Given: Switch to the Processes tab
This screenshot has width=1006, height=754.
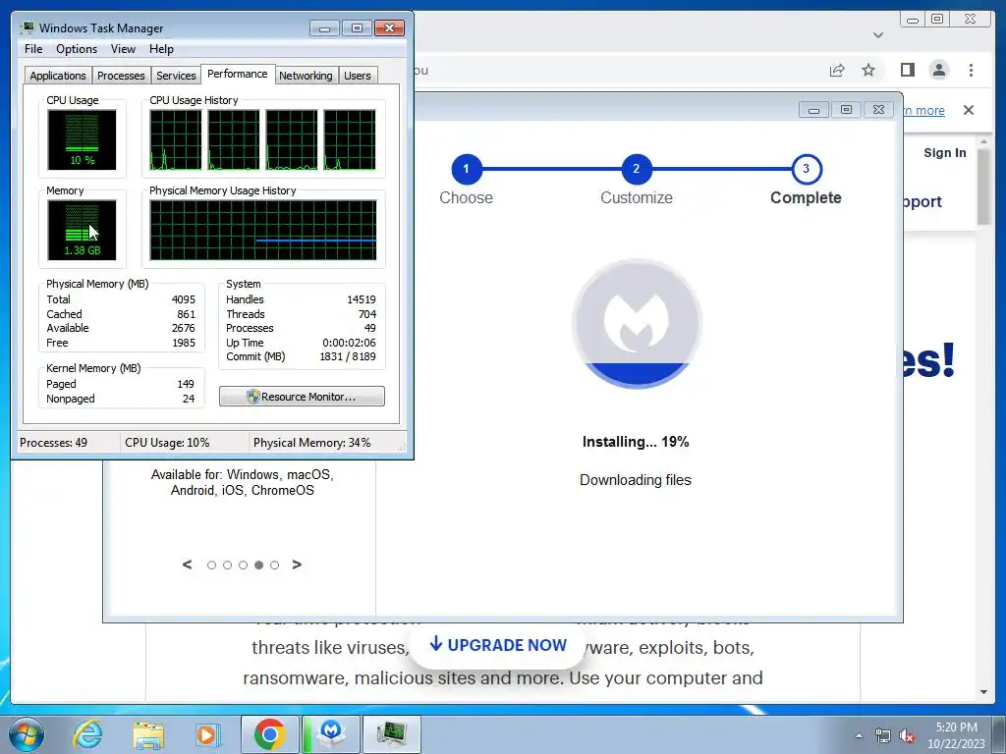Looking at the screenshot, I should point(121,76).
